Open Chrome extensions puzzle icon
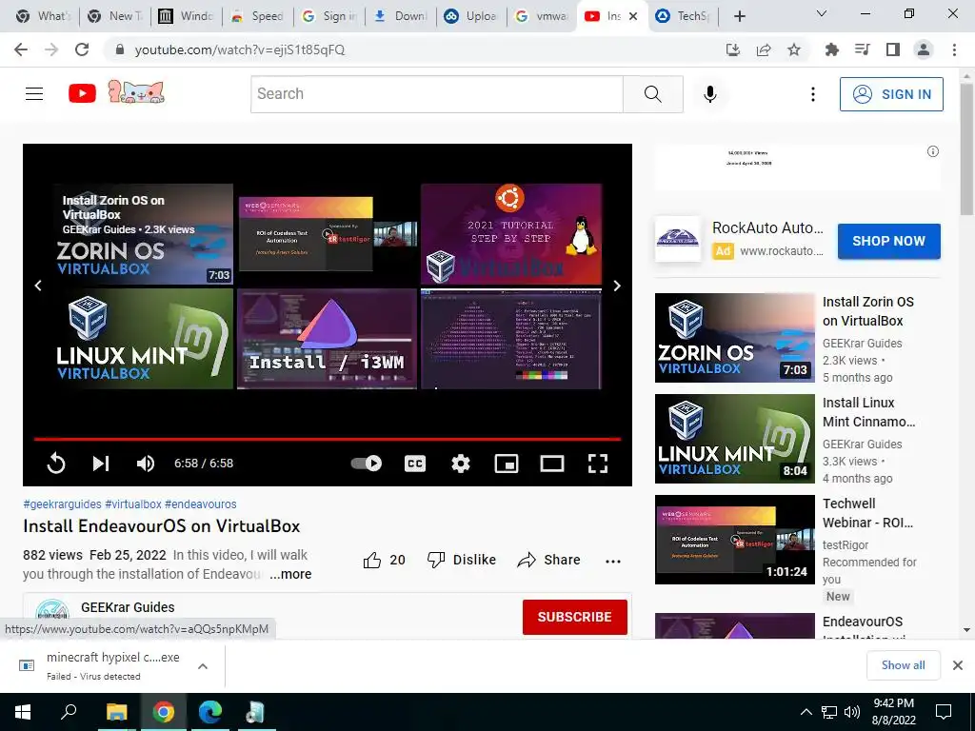 click(832, 49)
